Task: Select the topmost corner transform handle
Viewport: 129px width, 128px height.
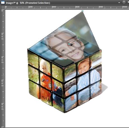Action: pyautogui.click(x=82, y=11)
